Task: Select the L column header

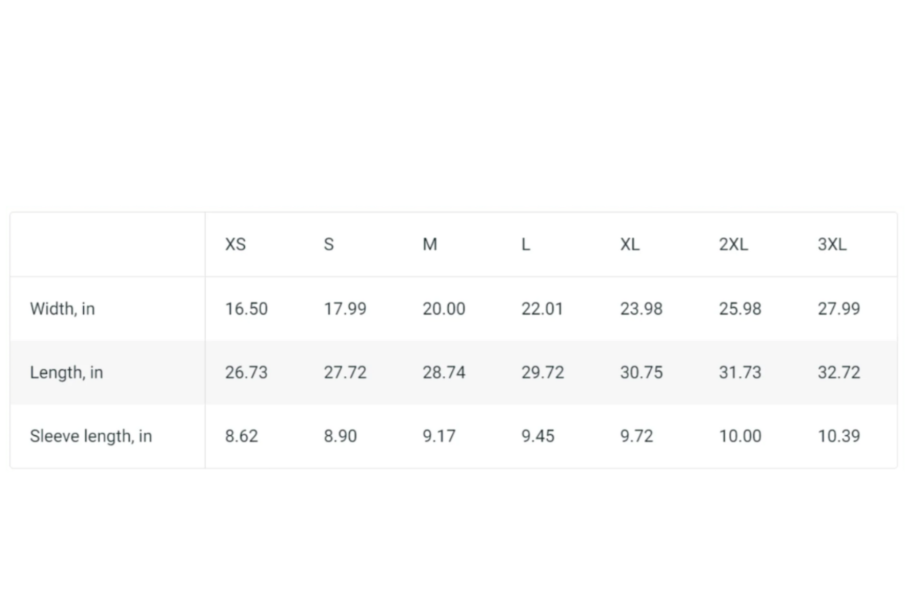Action: coord(526,244)
